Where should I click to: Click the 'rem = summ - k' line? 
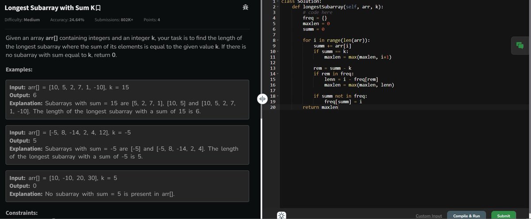(x=332, y=68)
